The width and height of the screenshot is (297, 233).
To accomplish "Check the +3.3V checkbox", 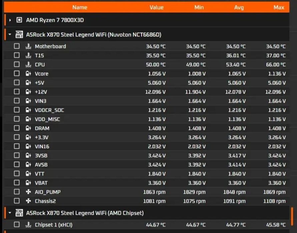I will [17, 137].
